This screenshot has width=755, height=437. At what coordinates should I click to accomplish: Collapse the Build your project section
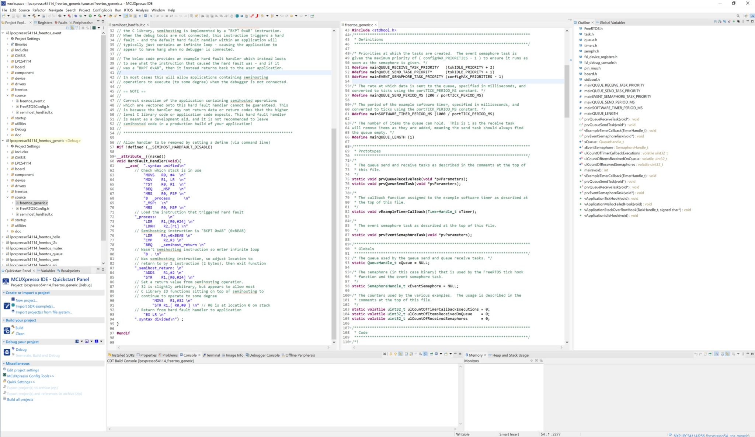[x=4, y=320]
